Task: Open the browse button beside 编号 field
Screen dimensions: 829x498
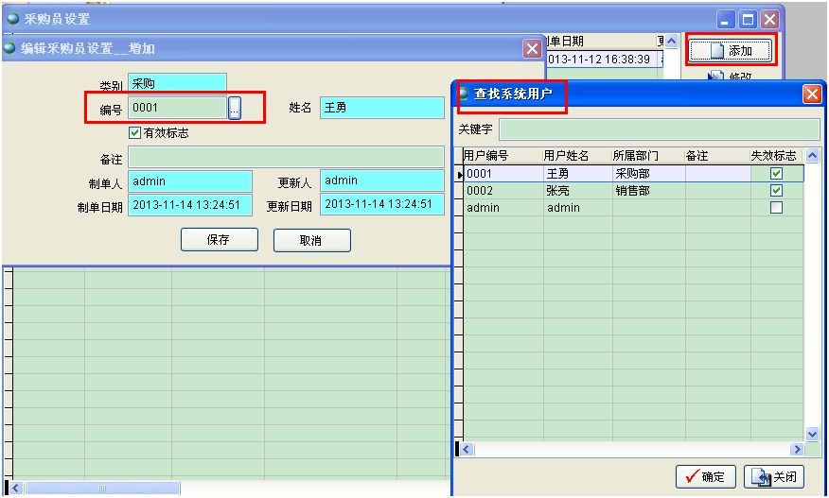Action: point(235,109)
